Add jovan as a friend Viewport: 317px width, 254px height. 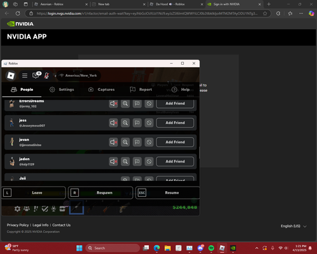175,142
